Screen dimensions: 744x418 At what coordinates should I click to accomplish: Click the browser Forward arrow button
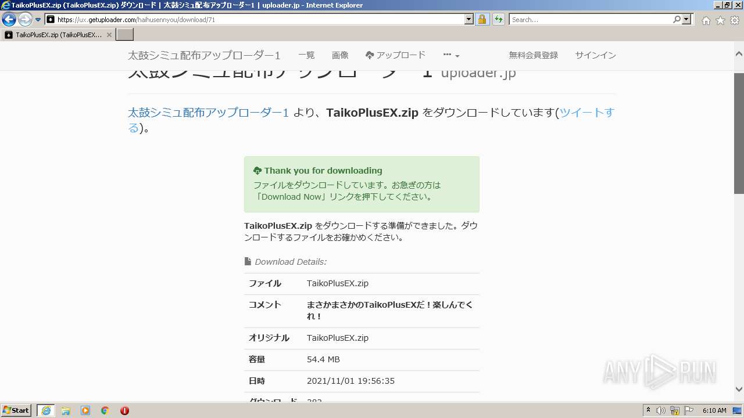click(x=25, y=19)
